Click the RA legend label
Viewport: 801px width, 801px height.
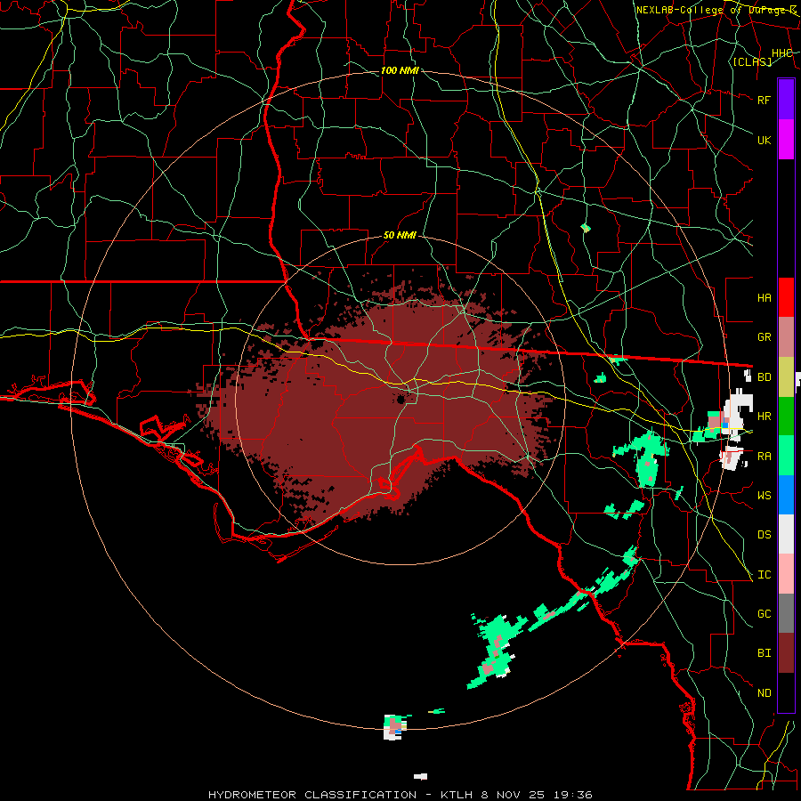tap(765, 457)
